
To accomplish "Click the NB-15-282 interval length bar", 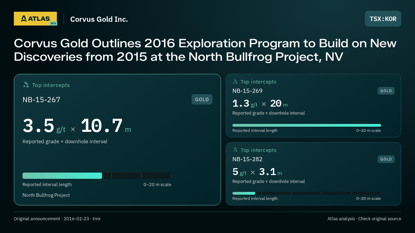I will 307,193.
